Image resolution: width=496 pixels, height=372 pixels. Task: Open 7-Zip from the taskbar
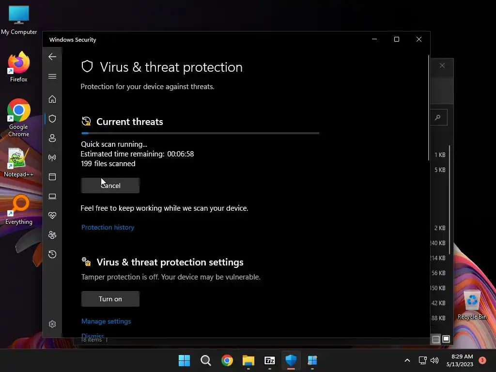[269, 360]
